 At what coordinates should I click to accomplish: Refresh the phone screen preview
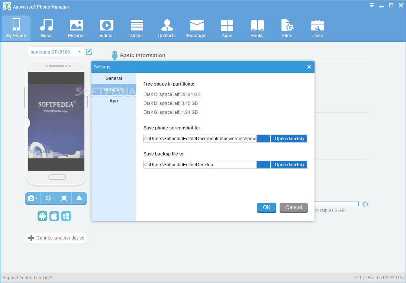click(48, 198)
